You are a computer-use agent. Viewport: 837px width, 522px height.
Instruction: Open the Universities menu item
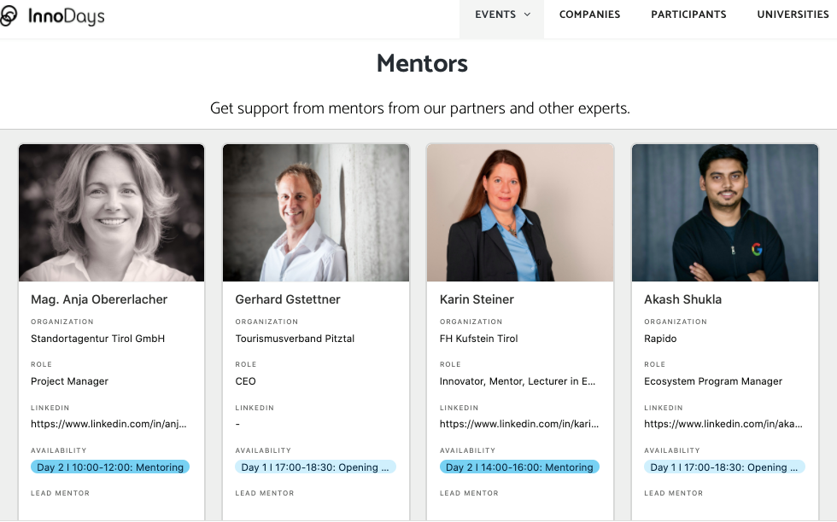[793, 14]
